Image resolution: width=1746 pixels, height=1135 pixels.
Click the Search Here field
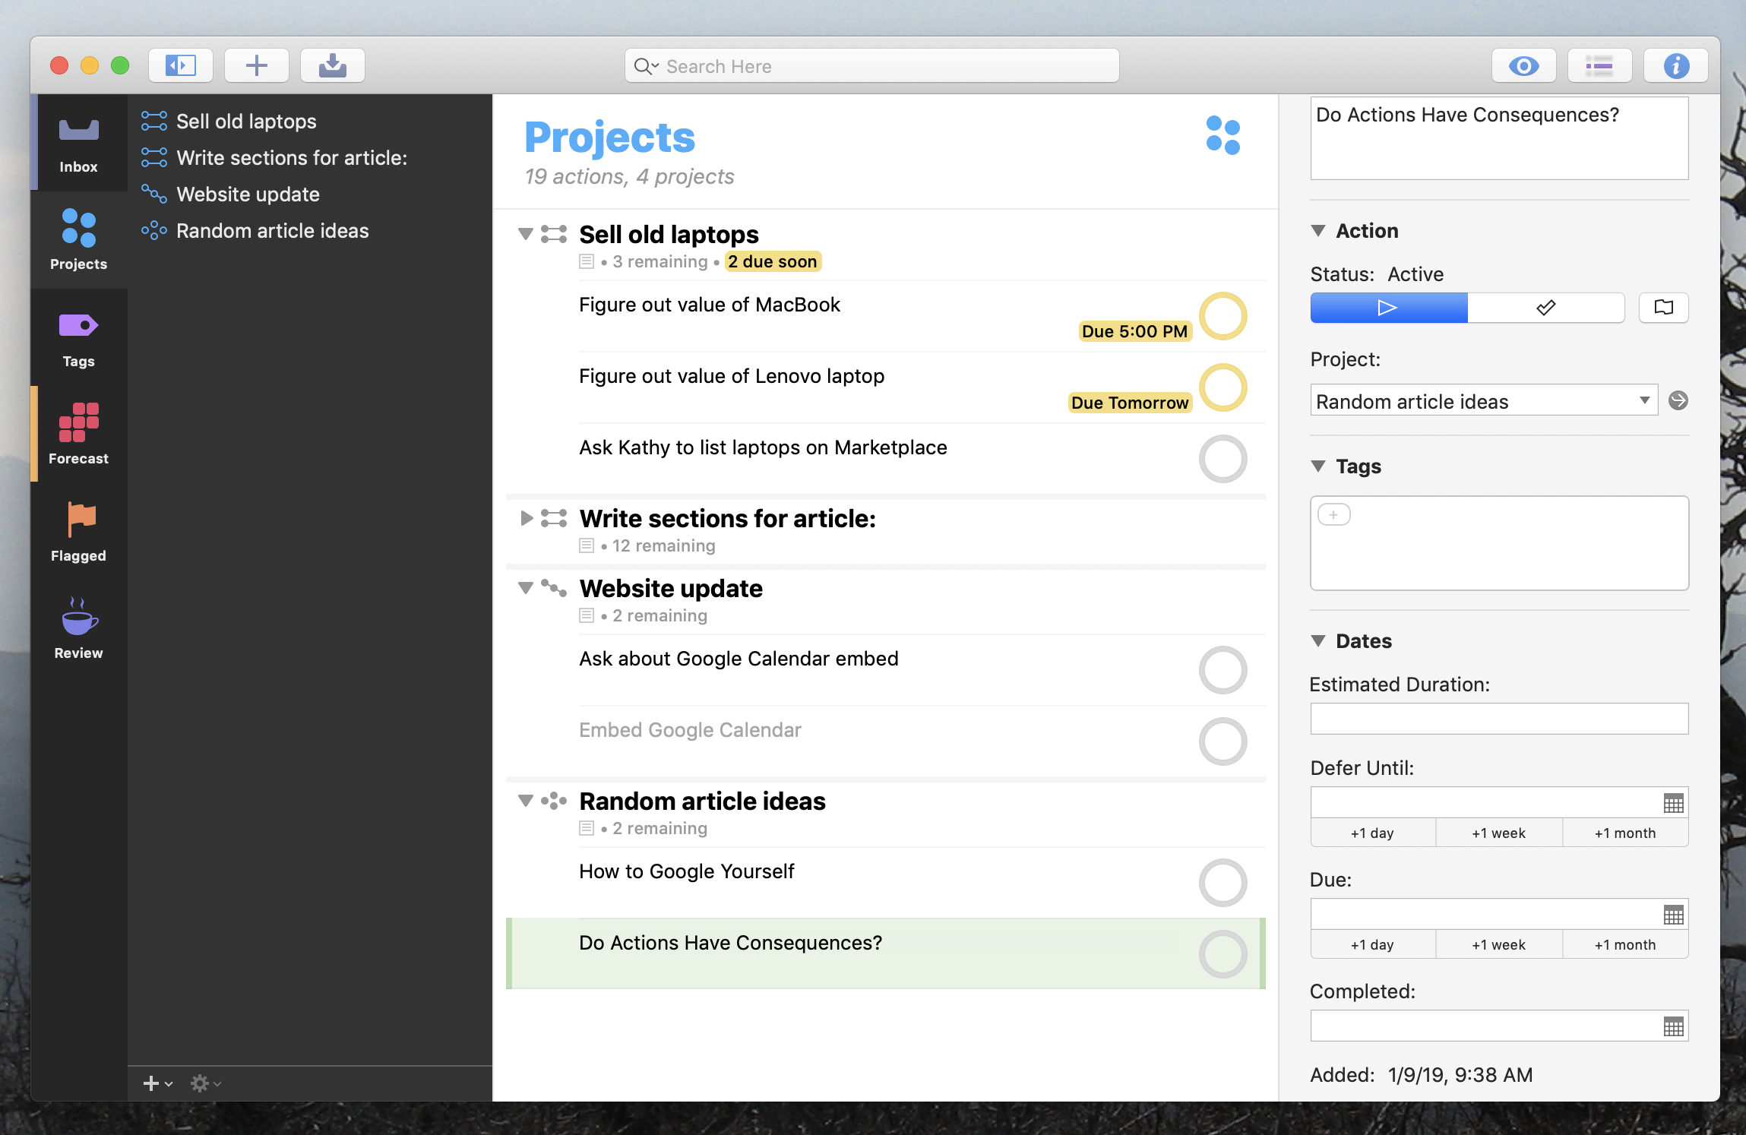[871, 65]
